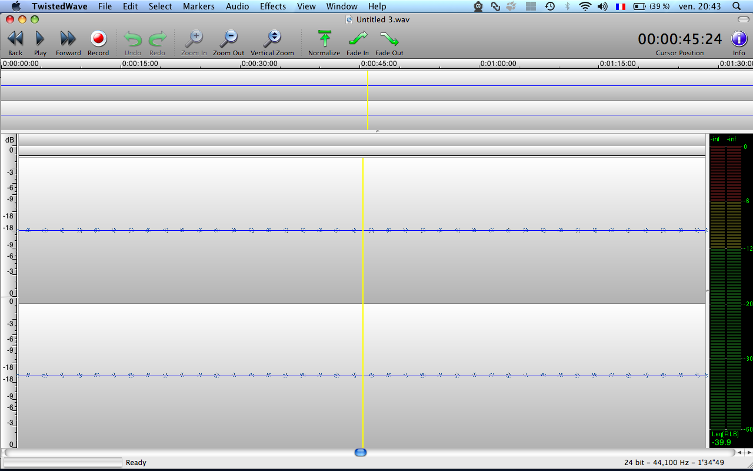Screen dimensions: 753x471
Task: Open the Markers menu
Action: tap(199, 6)
